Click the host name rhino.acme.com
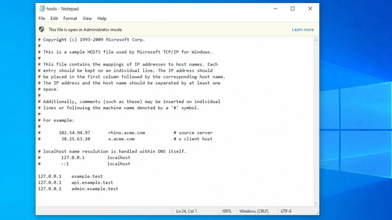 127,133
